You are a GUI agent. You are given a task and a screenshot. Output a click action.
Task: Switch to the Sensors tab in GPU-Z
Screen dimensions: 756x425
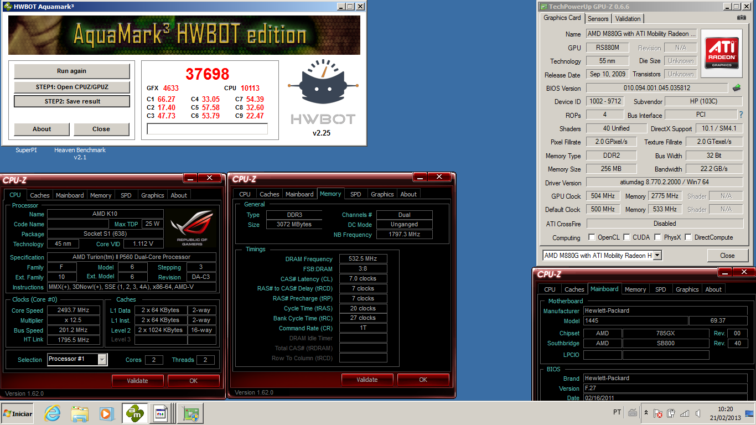[598, 18]
